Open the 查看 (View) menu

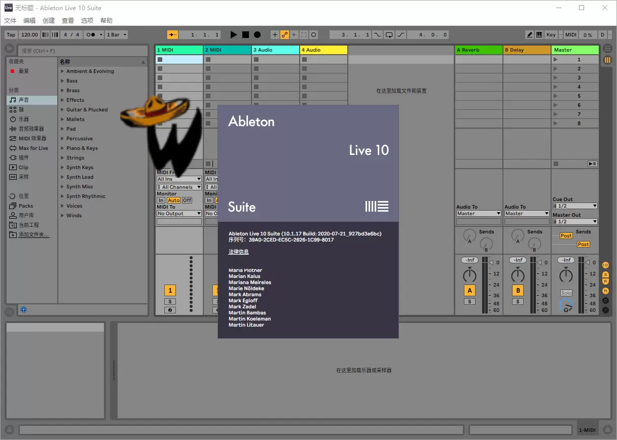68,21
